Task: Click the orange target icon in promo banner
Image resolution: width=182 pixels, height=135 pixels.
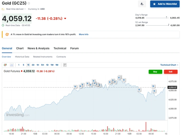Action: click(7, 34)
